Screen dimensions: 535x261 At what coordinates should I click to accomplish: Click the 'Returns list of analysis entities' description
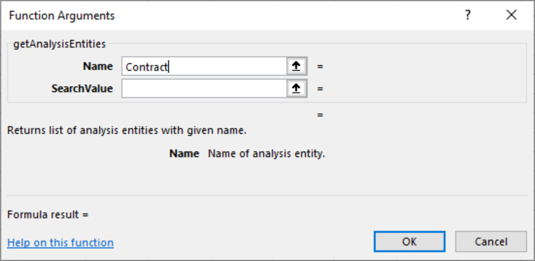[127, 130]
